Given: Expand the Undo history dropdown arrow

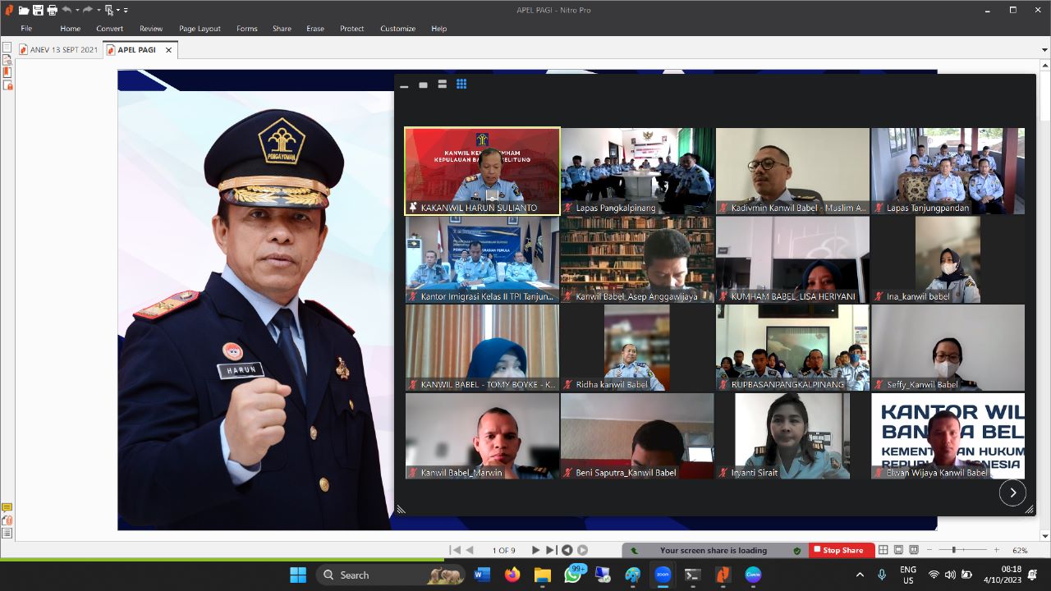Looking at the screenshot, I should click(x=79, y=10).
